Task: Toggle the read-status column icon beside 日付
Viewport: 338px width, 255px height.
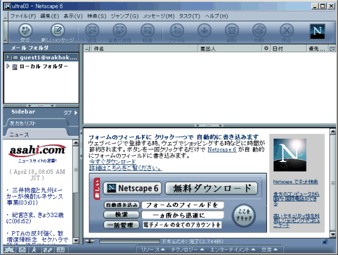Action: click(x=266, y=49)
